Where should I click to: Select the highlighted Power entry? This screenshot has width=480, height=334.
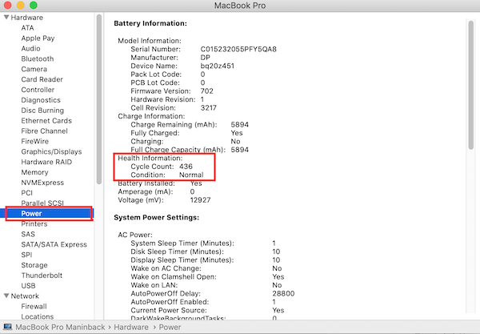[x=47, y=214]
